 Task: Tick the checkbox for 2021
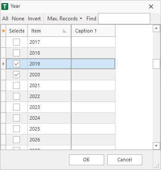16,85
